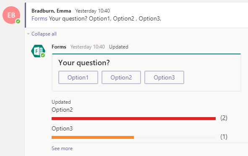Image resolution: width=248 pixels, height=156 pixels.
Task: Click the Updated label beside Forms timestamp
Action: [119, 47]
